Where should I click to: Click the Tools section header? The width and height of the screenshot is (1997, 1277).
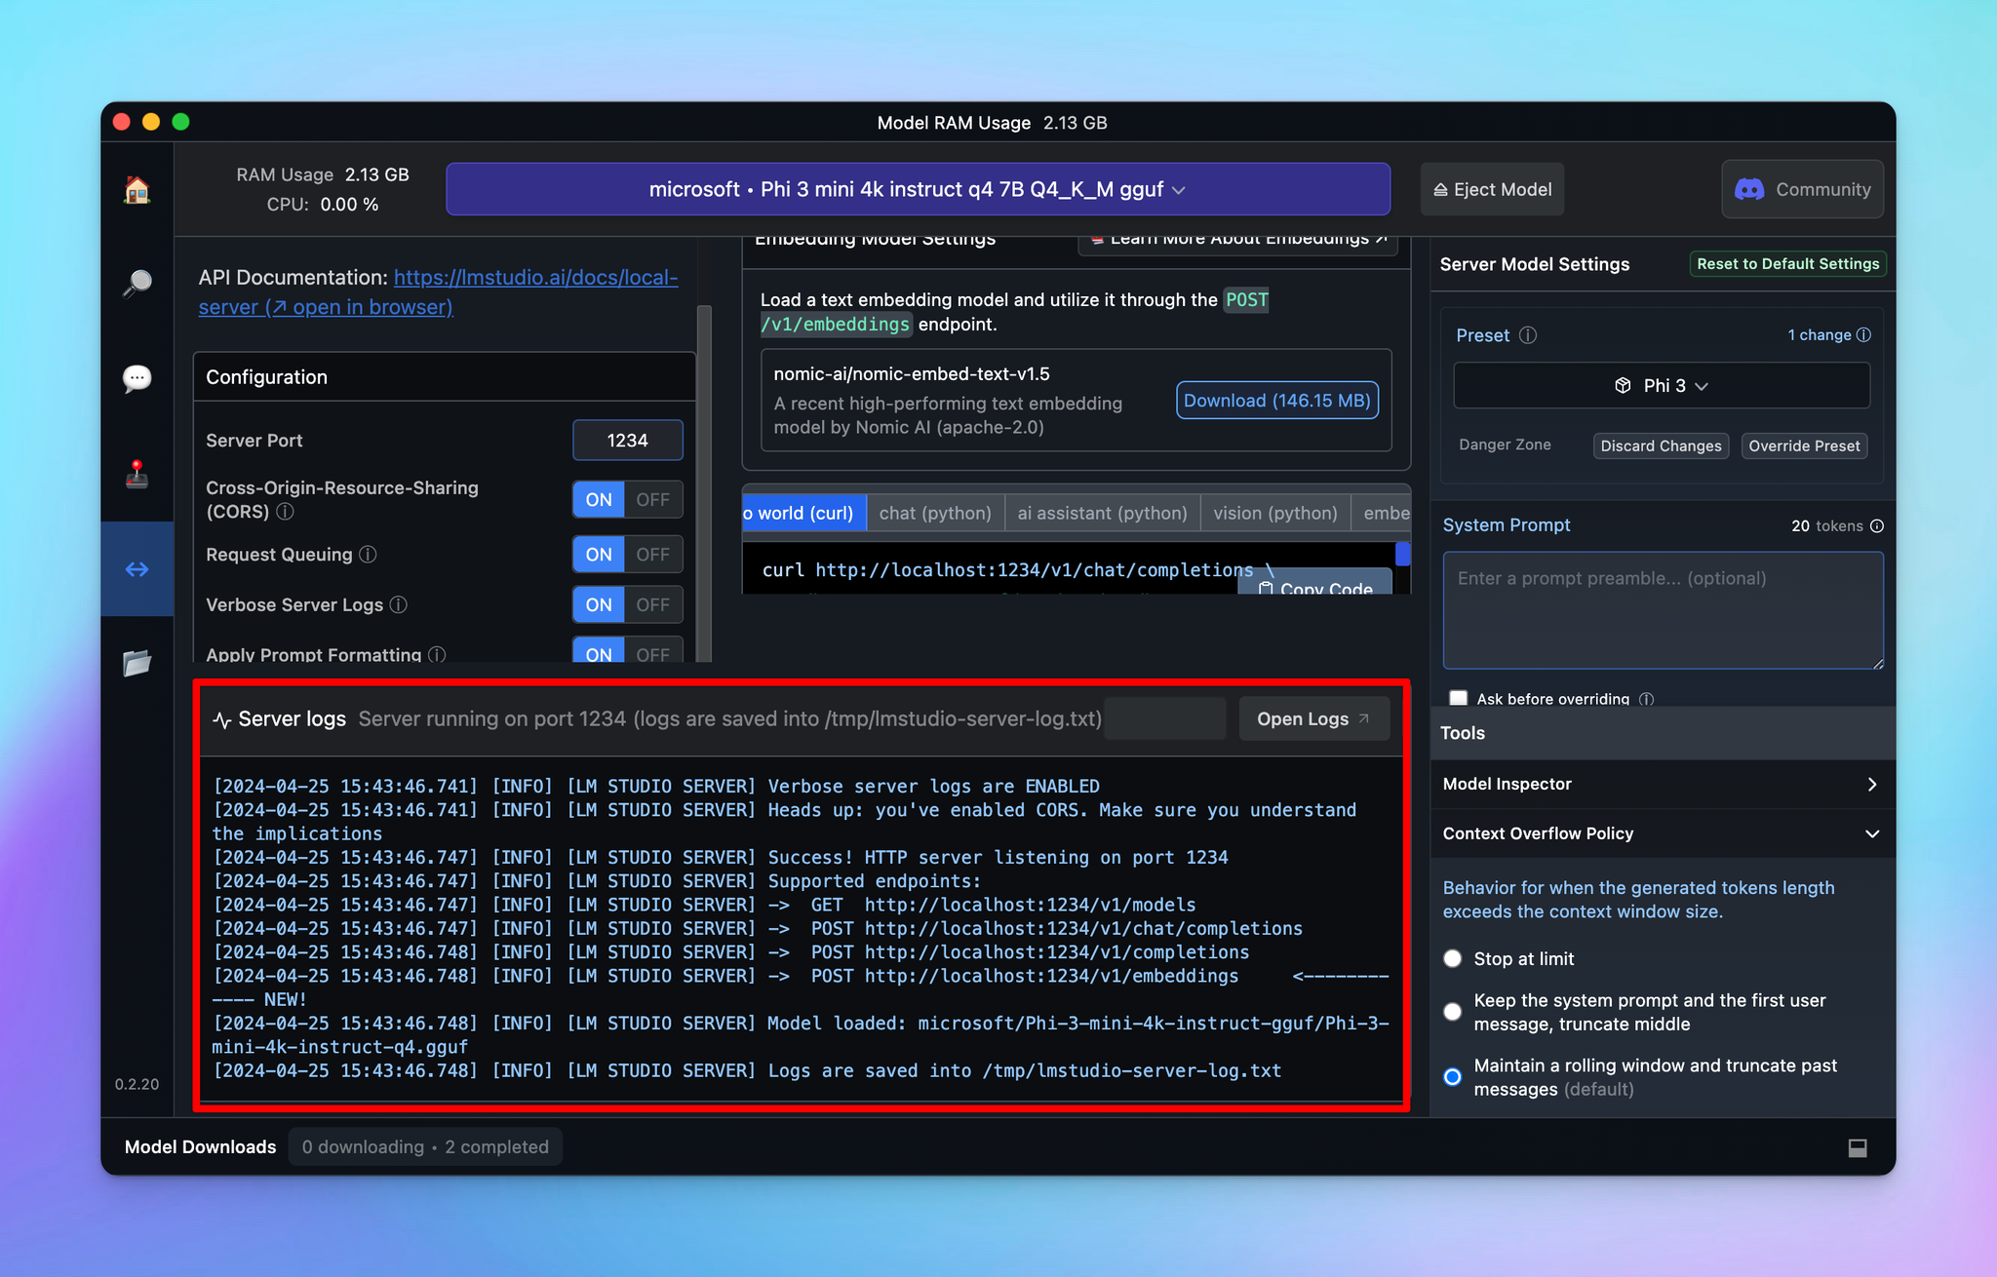pos(1663,733)
